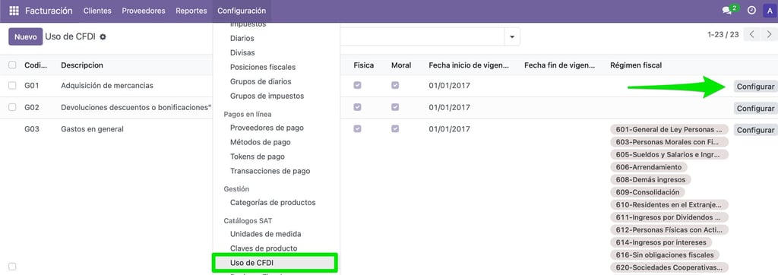
Task: Close the Configuración menu
Action: [x=241, y=11]
